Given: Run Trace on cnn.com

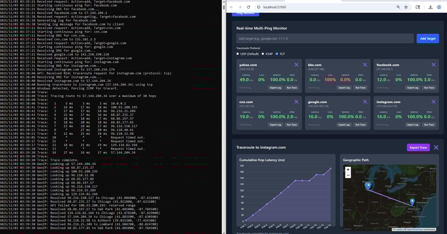Looking at the screenshot, I should click(x=291, y=125).
